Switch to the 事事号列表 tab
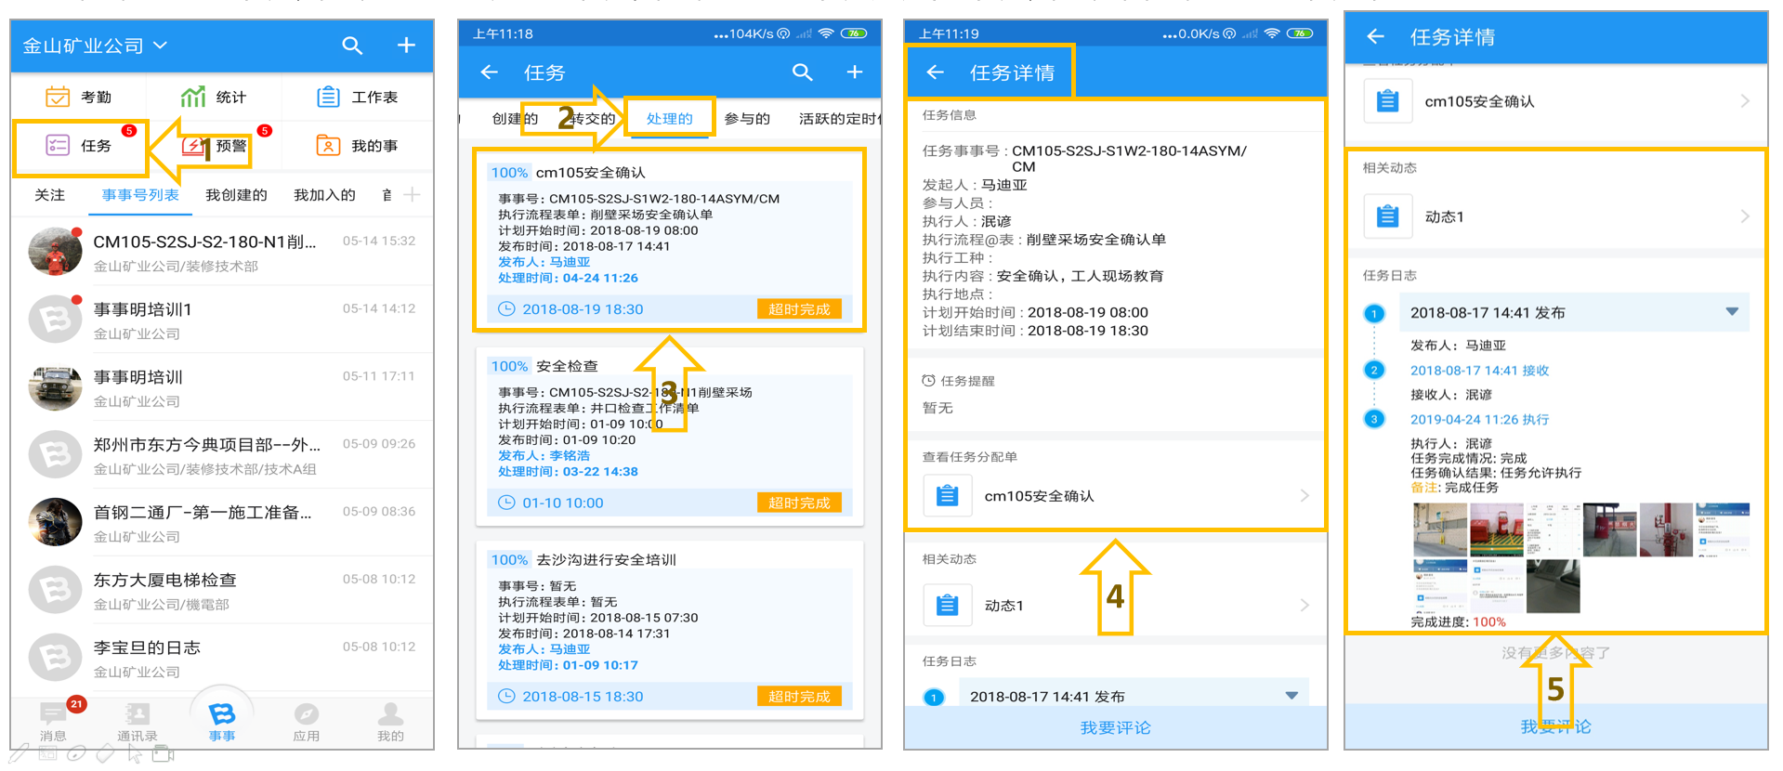 click(x=140, y=195)
